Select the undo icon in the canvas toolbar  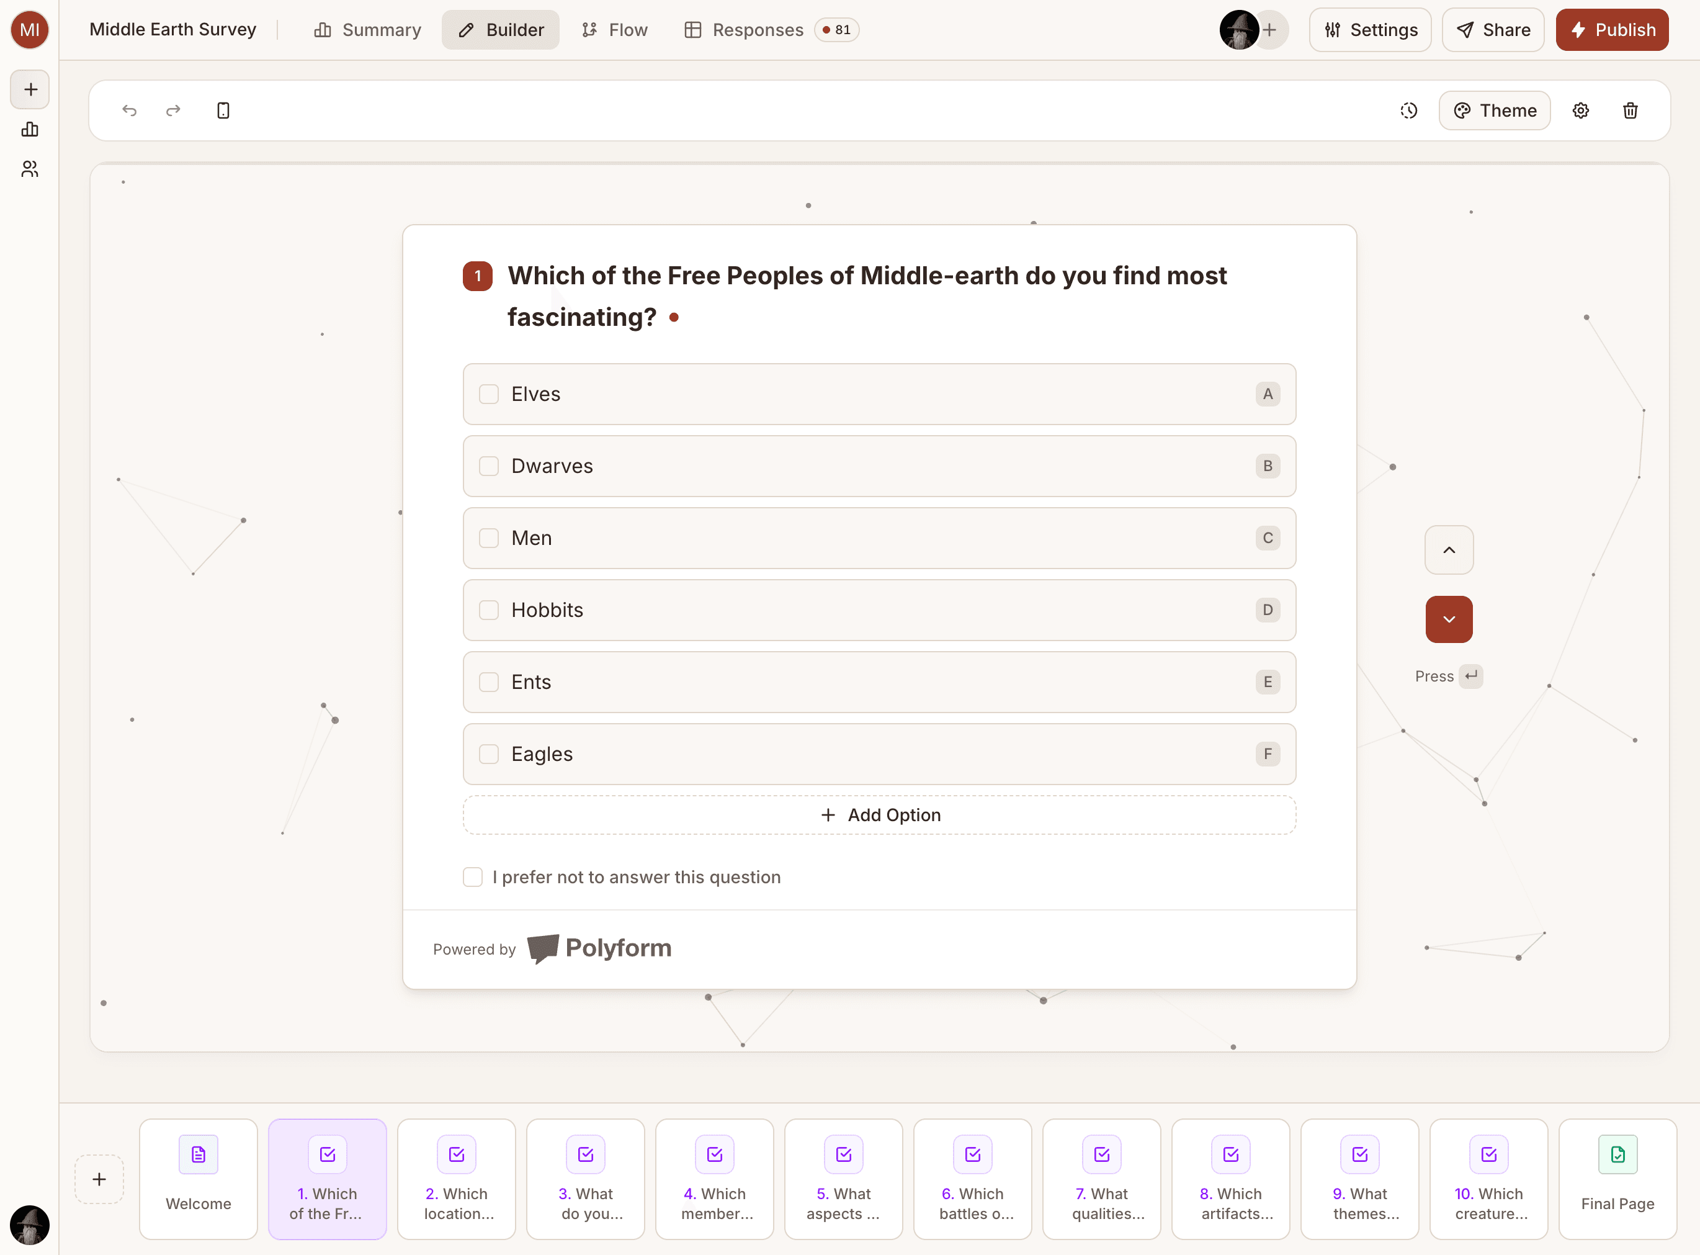130,110
